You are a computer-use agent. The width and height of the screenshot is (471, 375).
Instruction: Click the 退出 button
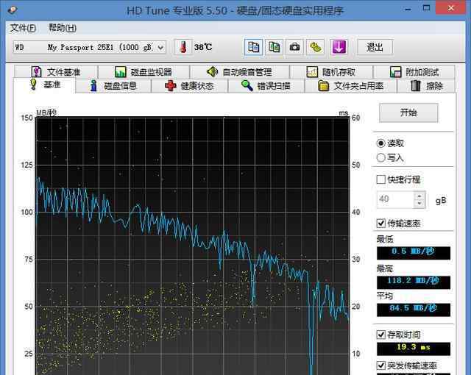(375, 47)
